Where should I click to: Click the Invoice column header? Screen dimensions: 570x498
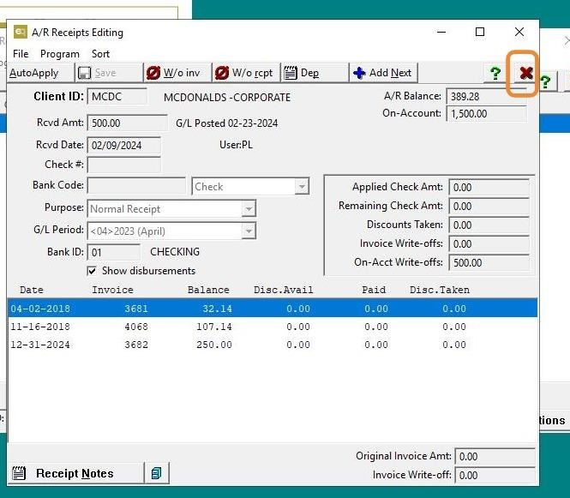tap(112, 290)
